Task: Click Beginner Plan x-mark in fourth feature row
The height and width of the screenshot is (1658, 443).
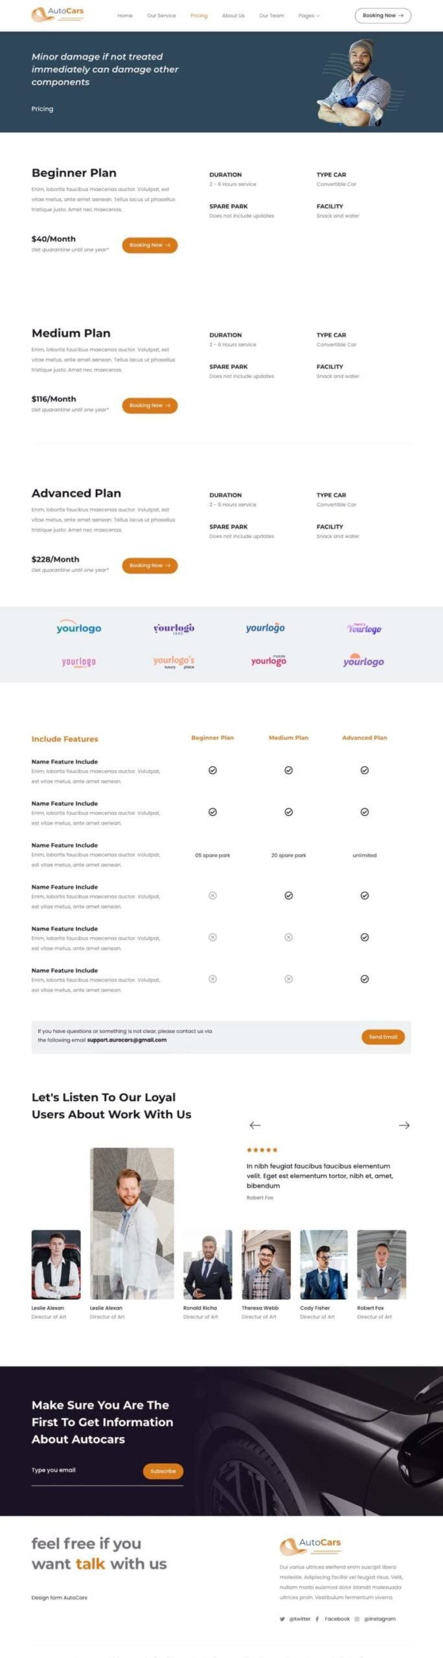Action: tap(212, 895)
